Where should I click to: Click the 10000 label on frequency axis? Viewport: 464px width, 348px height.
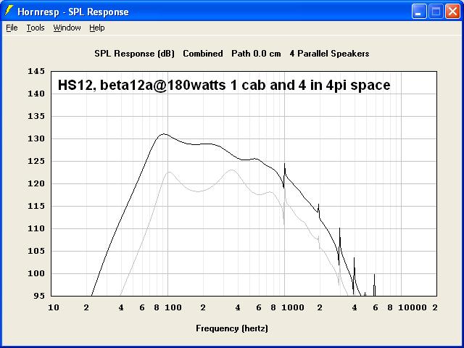pyautogui.click(x=413, y=307)
